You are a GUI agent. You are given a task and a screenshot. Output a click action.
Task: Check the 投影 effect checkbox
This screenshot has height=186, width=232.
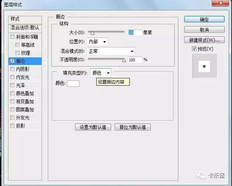[12, 126]
